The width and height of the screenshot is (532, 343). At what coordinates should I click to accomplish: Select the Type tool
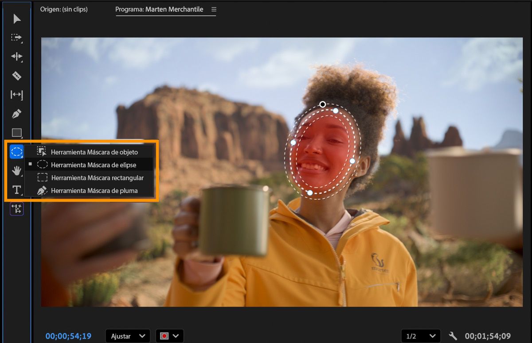pyautogui.click(x=17, y=189)
